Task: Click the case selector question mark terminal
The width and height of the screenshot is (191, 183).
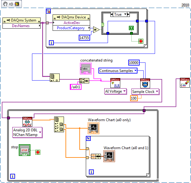Action: click(103, 25)
